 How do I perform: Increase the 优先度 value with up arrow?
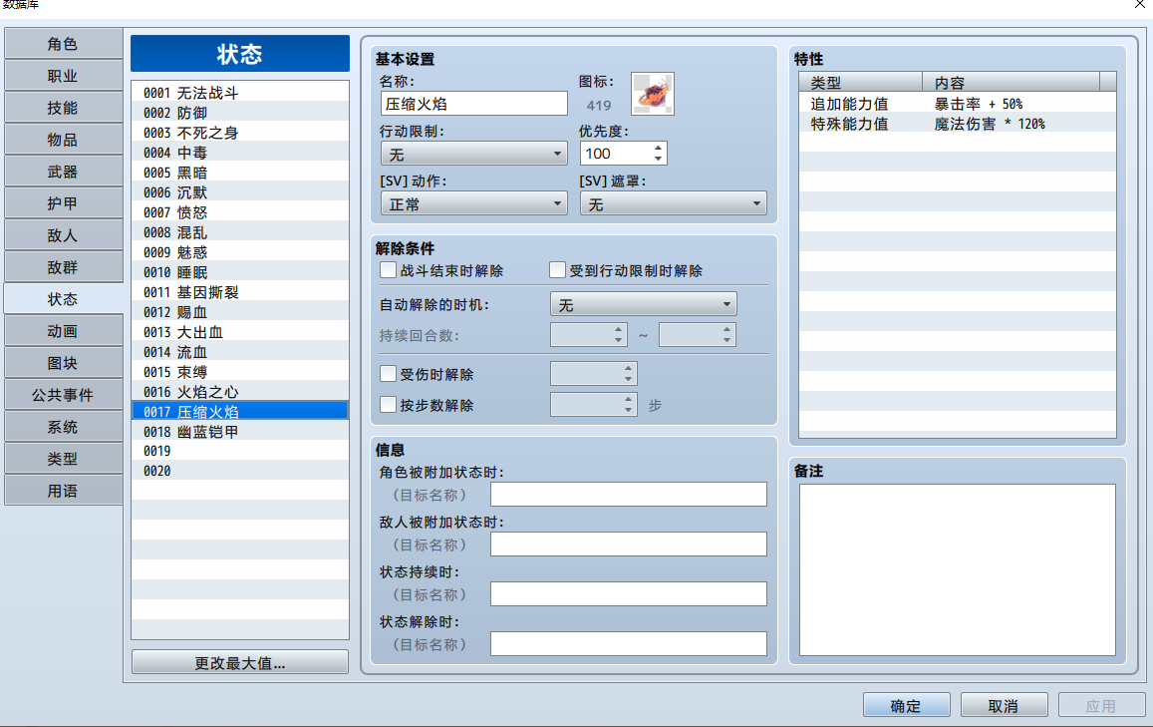pos(658,148)
